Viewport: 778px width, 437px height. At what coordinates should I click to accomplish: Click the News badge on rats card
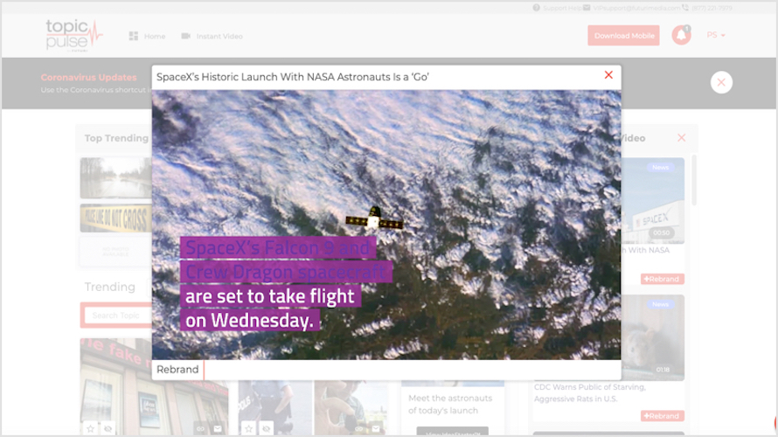[x=660, y=304]
